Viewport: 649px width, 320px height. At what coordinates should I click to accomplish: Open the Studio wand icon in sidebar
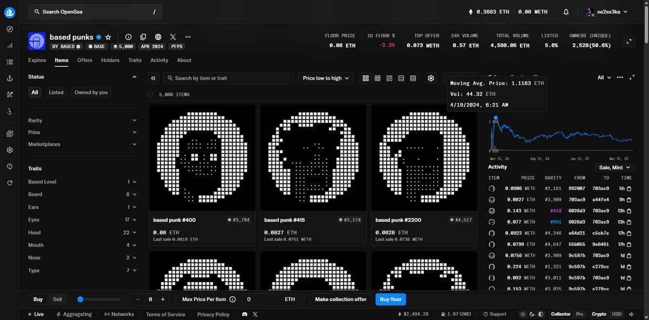10,95
